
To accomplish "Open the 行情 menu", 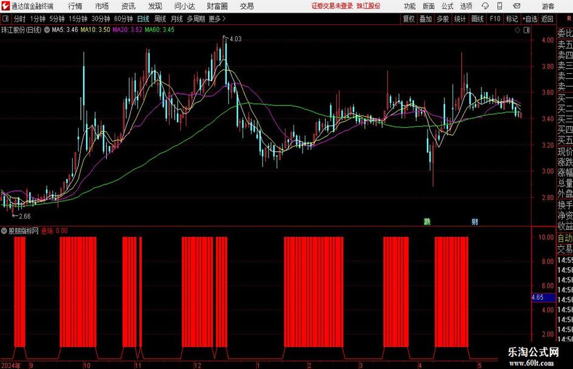I will pyautogui.click(x=75, y=6).
